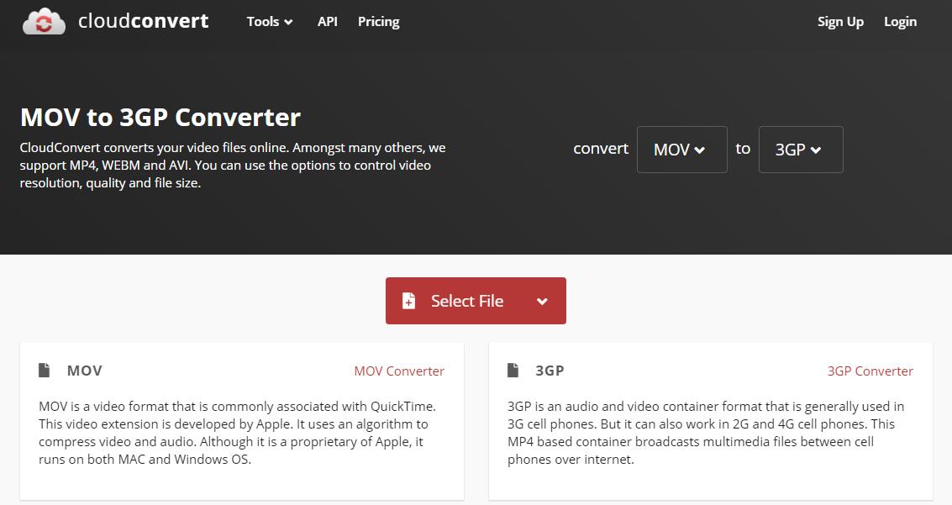The height and width of the screenshot is (505, 952).
Task: Click the Select File button
Action: (x=476, y=301)
